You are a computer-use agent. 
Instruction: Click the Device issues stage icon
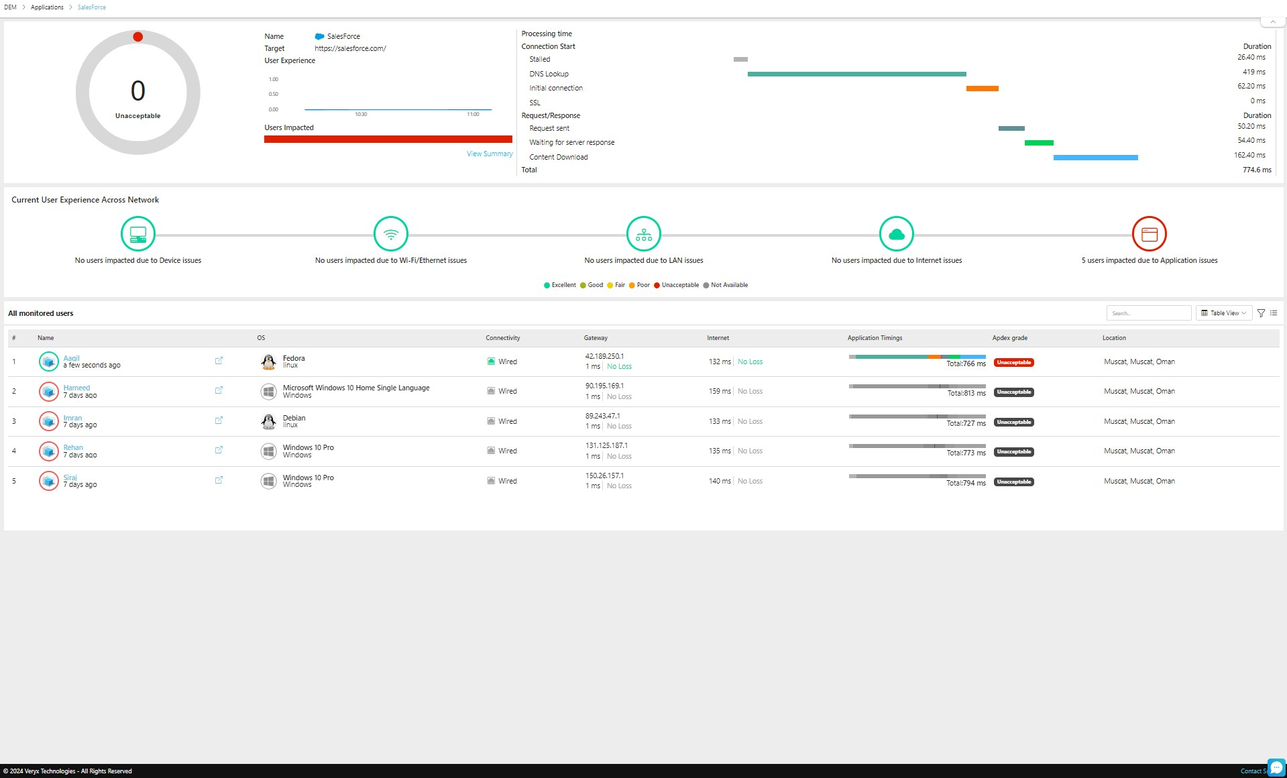coord(138,234)
